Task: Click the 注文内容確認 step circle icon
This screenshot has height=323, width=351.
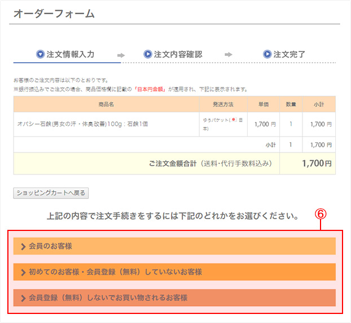Action: click(x=148, y=54)
